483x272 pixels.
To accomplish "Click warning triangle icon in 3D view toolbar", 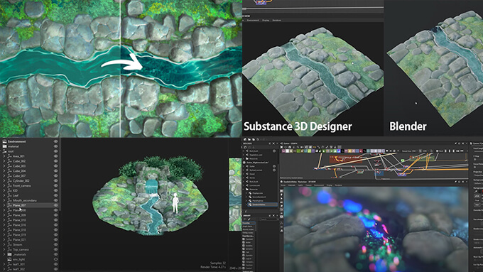I will pos(281,231).
